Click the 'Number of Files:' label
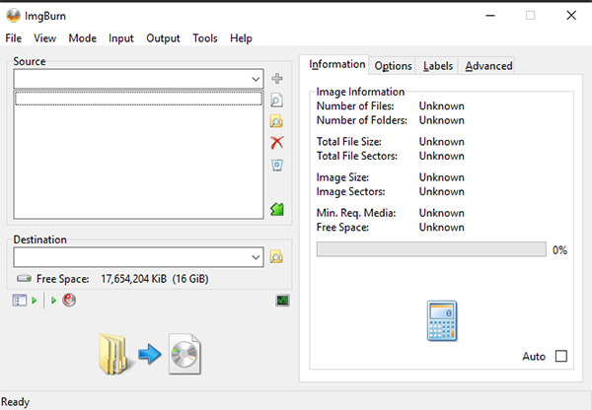The height and width of the screenshot is (410, 592). coord(355,106)
